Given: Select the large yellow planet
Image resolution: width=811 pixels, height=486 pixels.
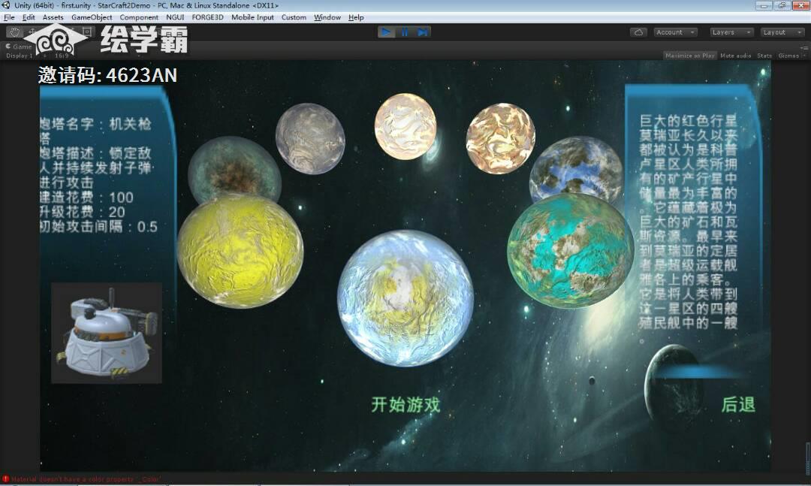Looking at the screenshot, I should pyautogui.click(x=240, y=252).
